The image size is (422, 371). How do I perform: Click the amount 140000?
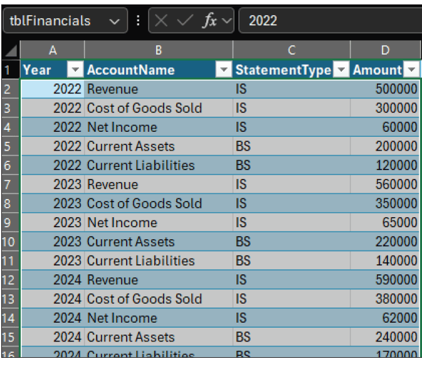coord(385,261)
